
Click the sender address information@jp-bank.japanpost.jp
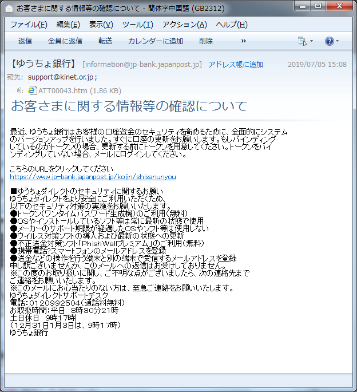click(142, 65)
